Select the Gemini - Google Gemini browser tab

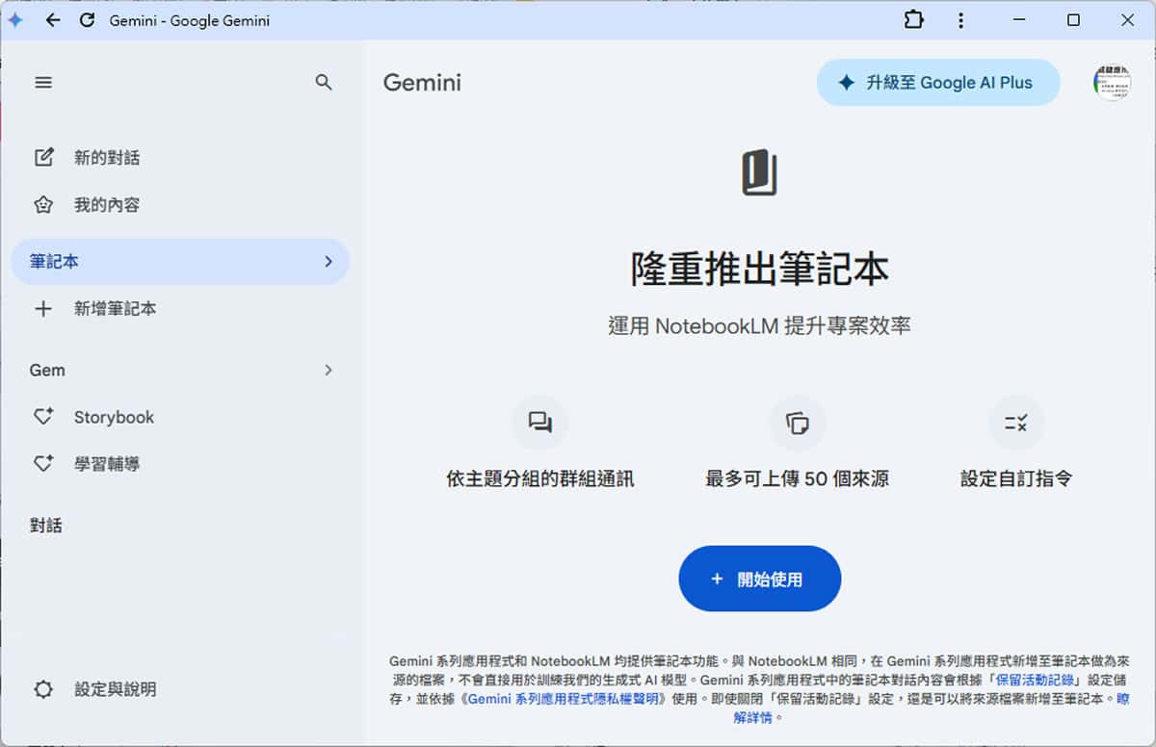pyautogui.click(x=189, y=19)
